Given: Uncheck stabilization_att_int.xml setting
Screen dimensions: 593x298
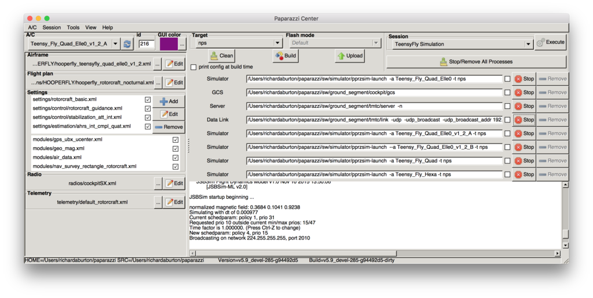Looking at the screenshot, I should point(148,118).
